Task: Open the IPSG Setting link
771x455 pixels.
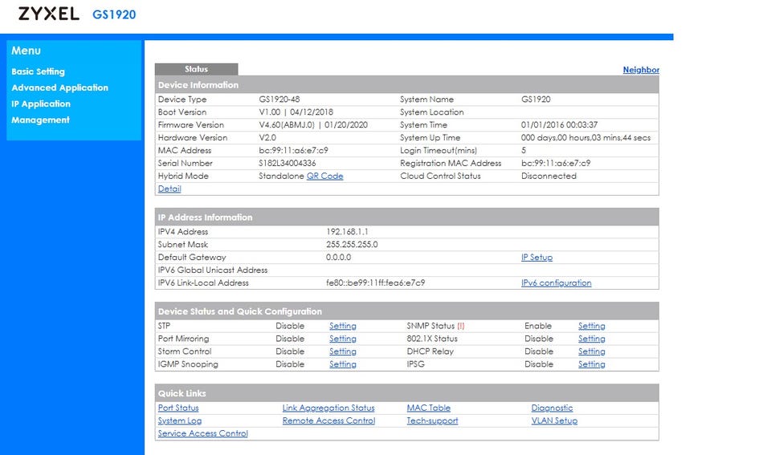Action: click(592, 364)
